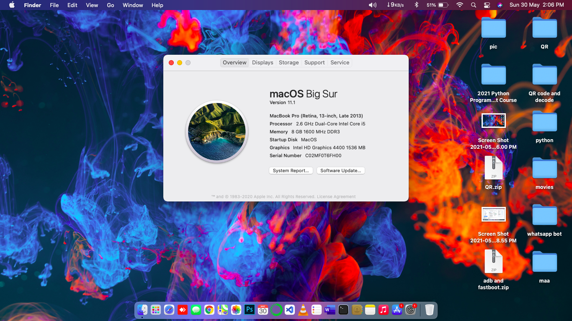The height and width of the screenshot is (321, 572).
Task: Open Finder from the Dock
Action: [x=142, y=310]
